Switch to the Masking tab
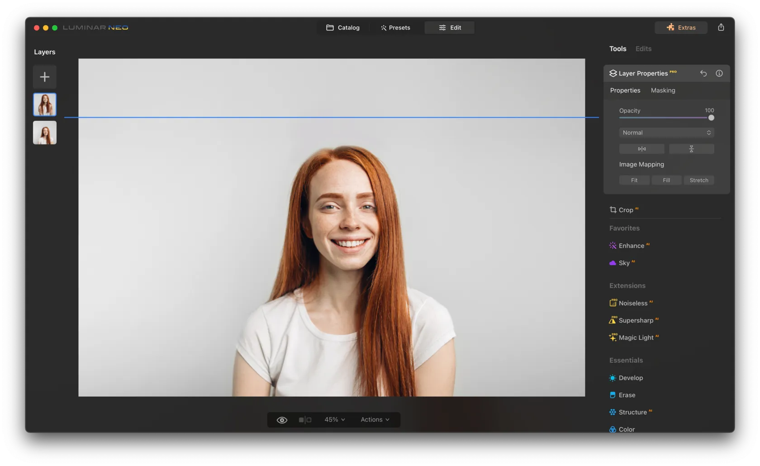The width and height of the screenshot is (760, 466). pos(663,90)
